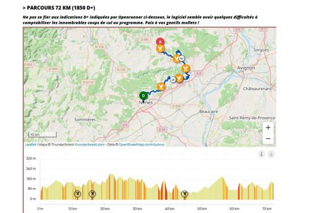Click the orange X marker beside the 50 km badge
This screenshot has width=329, height=213.
click(176, 59)
